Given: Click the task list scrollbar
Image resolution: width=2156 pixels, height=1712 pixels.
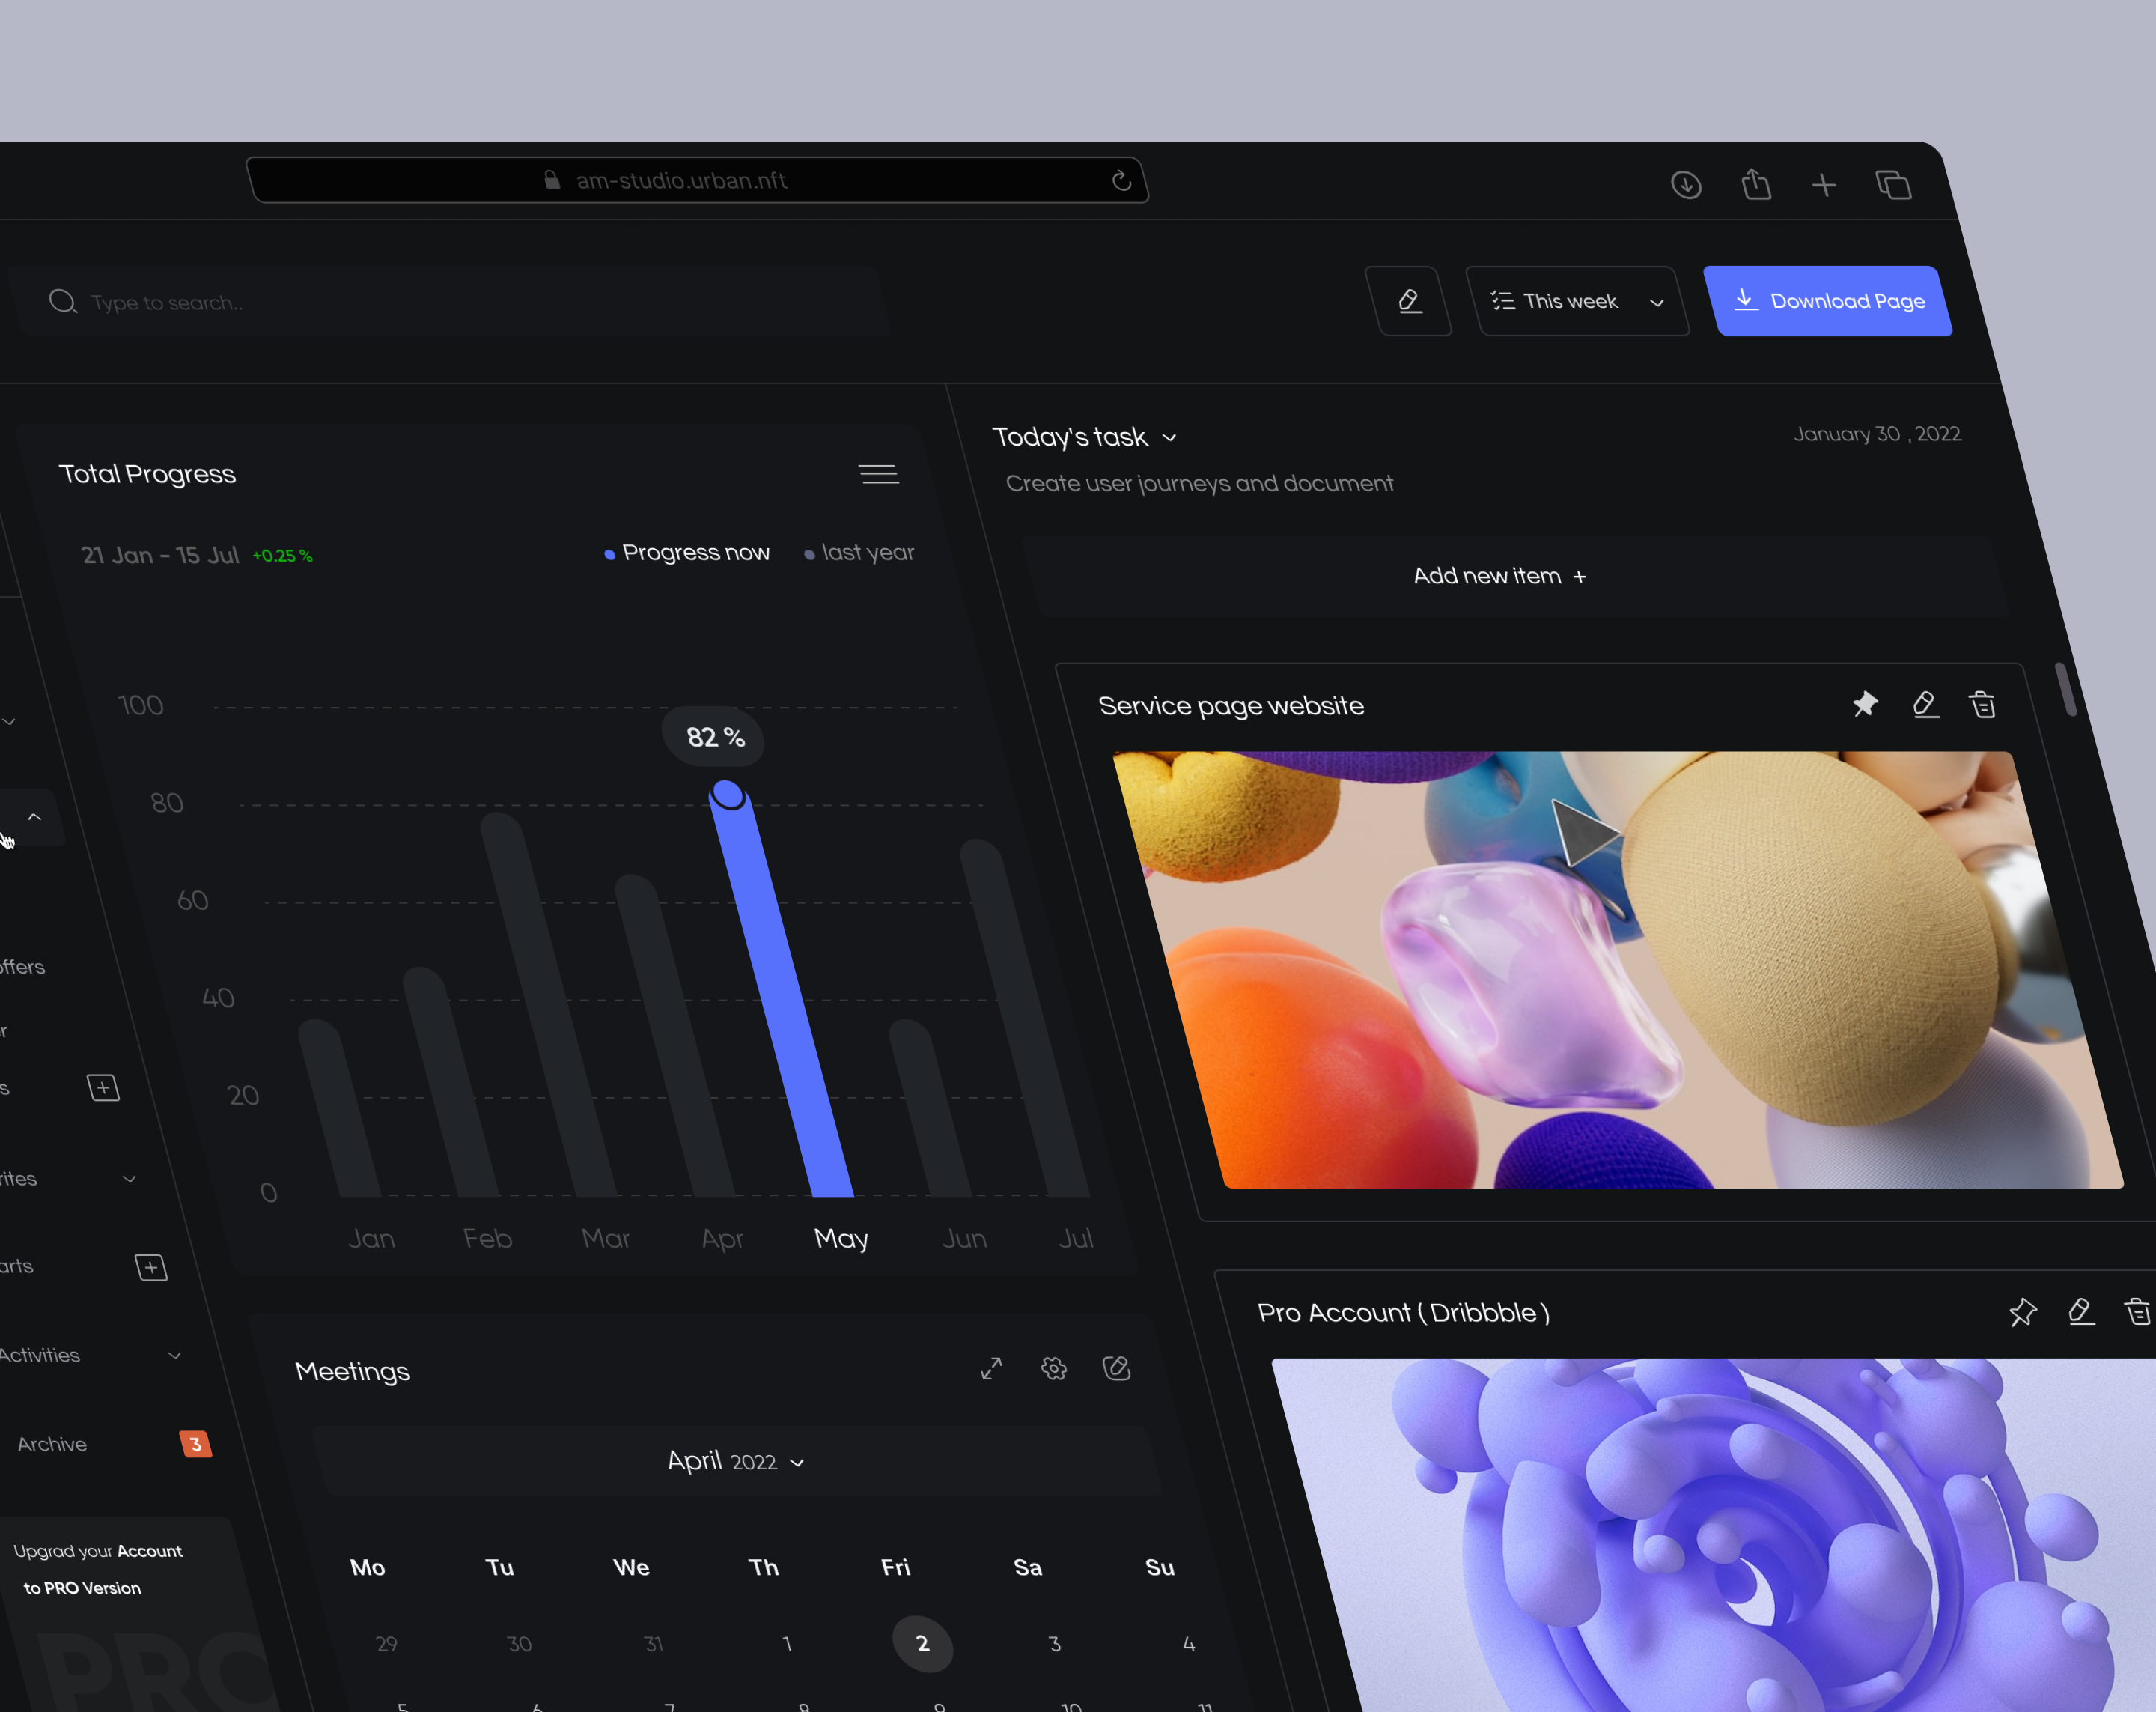Looking at the screenshot, I should (2067, 690).
